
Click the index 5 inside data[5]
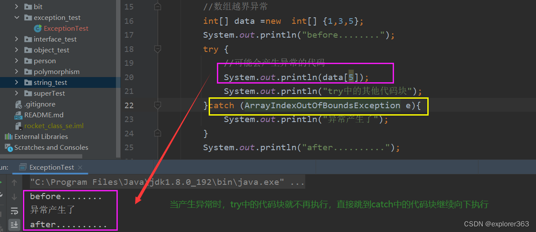pyautogui.click(x=351, y=77)
